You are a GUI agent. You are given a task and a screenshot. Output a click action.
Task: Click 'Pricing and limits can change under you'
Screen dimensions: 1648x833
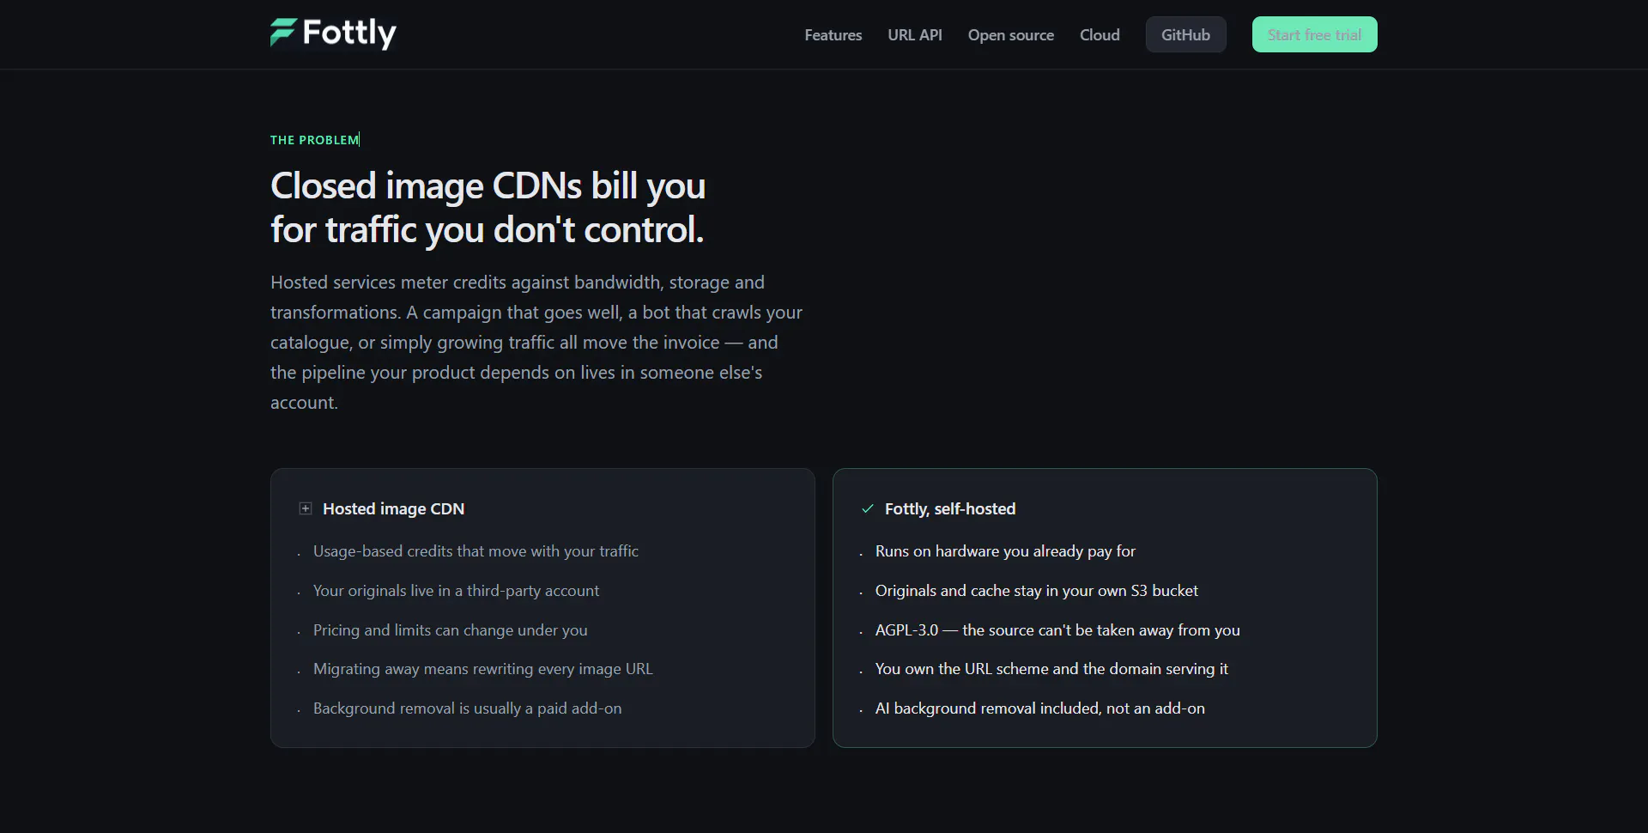pos(450,630)
